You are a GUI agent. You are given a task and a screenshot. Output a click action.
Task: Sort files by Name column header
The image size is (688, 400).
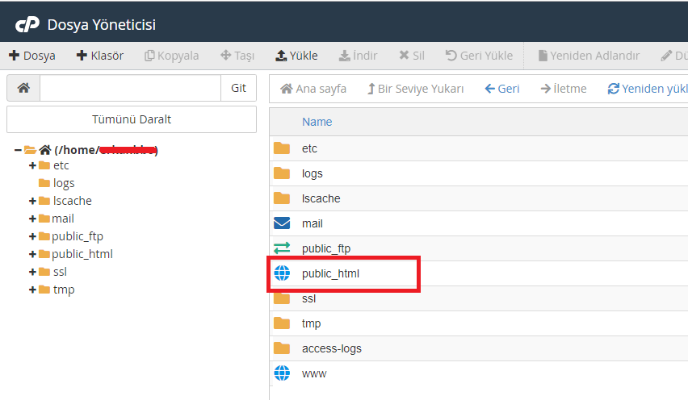pos(317,122)
